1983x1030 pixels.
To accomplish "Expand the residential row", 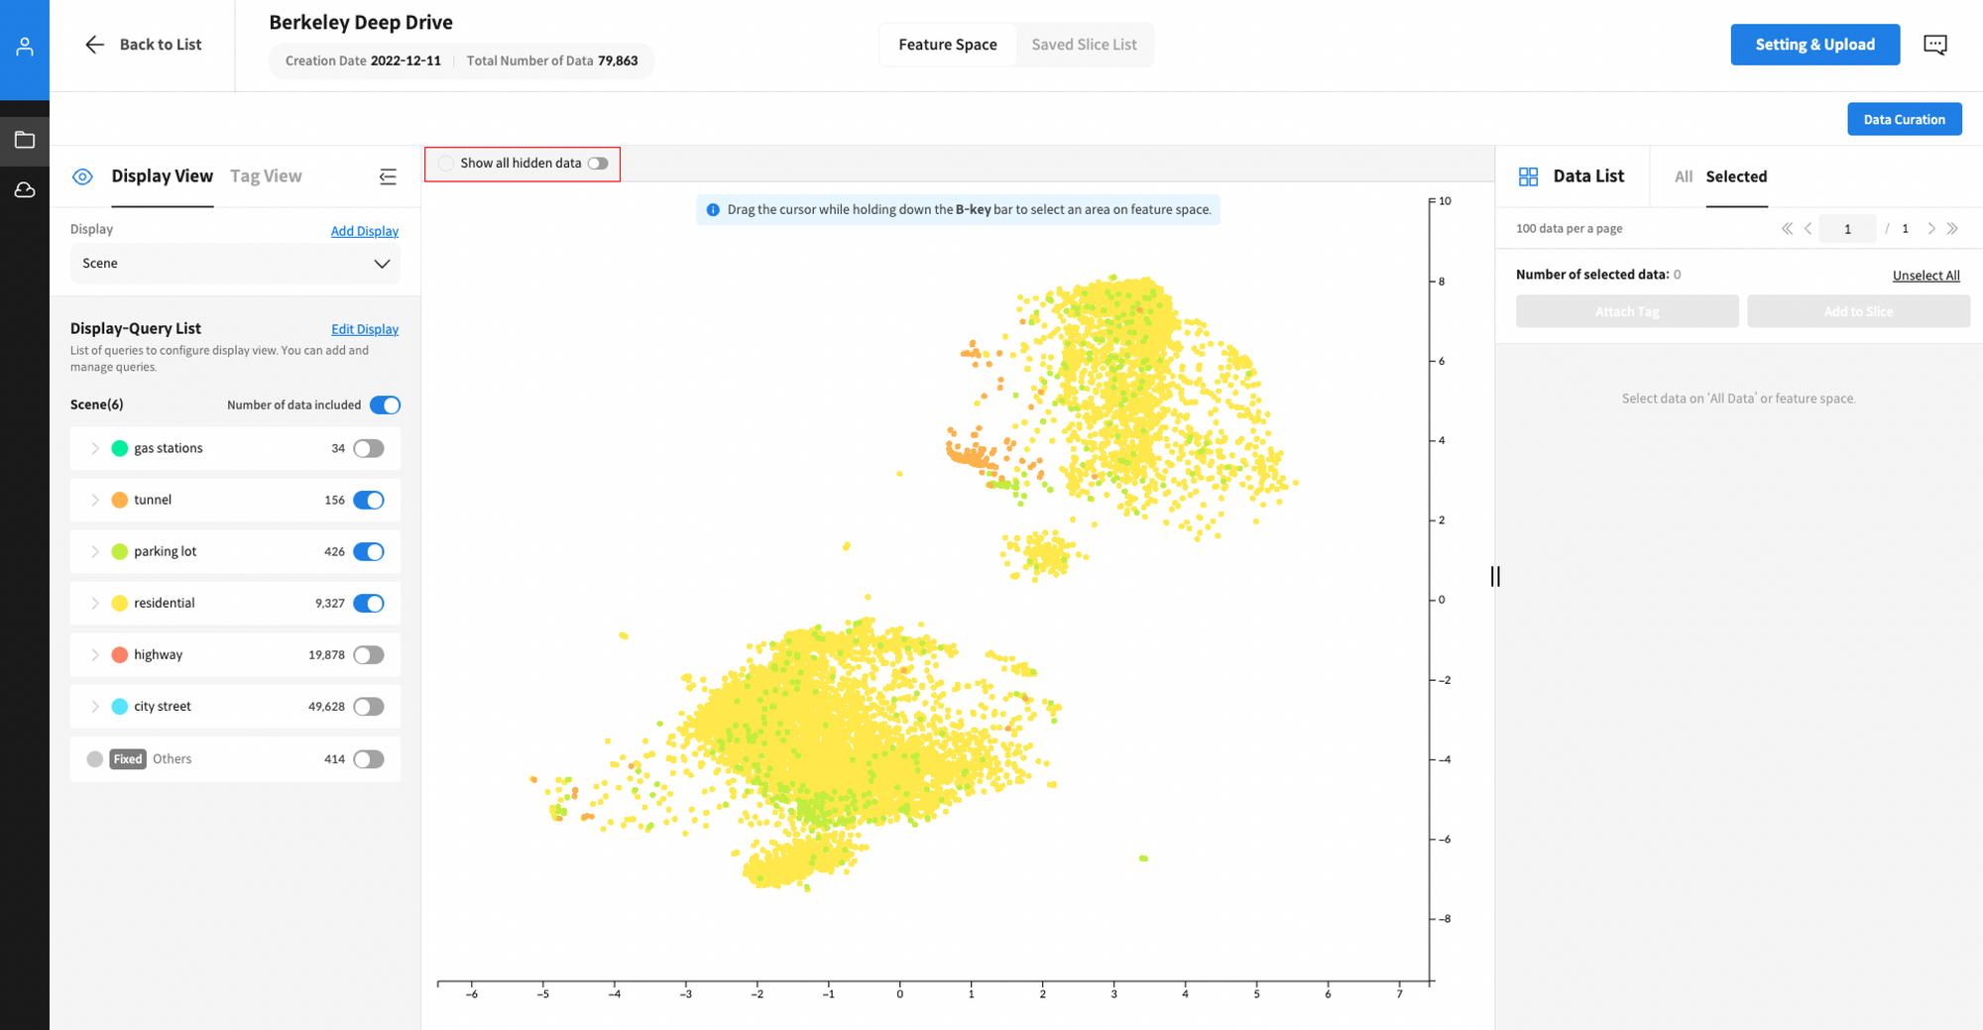I will click(x=95, y=603).
